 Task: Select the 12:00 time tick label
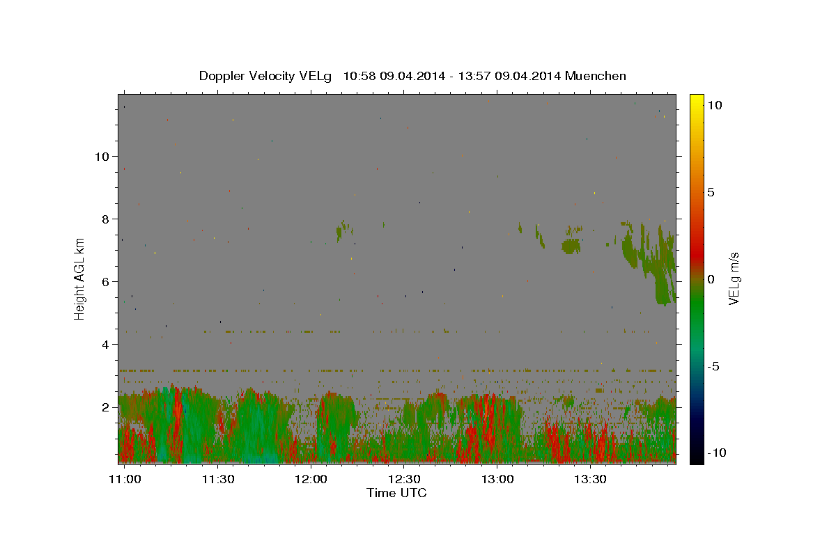[311, 479]
